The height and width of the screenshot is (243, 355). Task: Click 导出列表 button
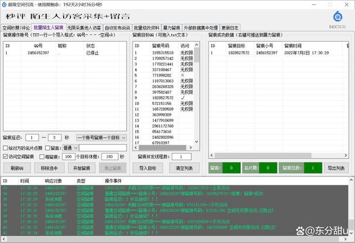(336, 168)
